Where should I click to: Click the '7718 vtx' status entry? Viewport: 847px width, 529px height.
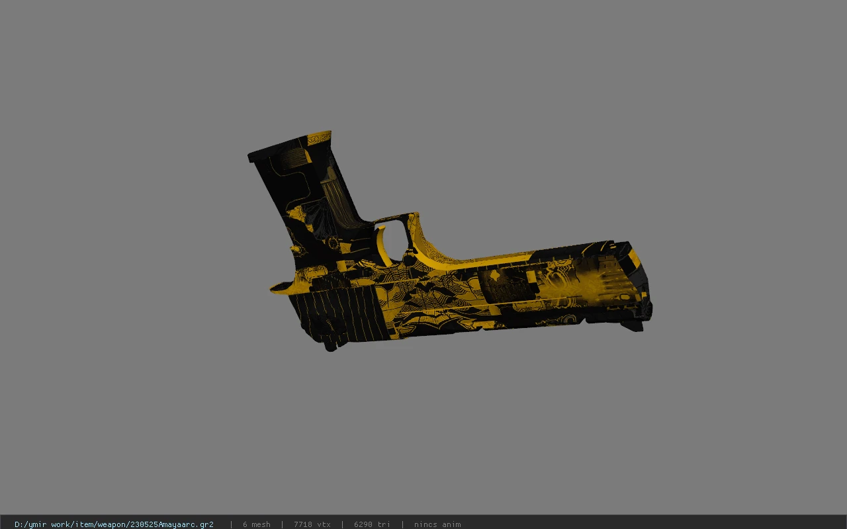[312, 524]
